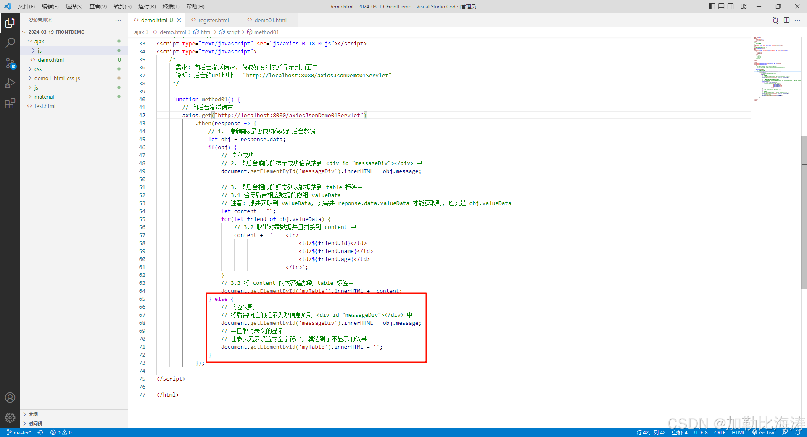This screenshot has height=437, width=807.
Task: Click the VS Code logo icon
Action: (7, 6)
